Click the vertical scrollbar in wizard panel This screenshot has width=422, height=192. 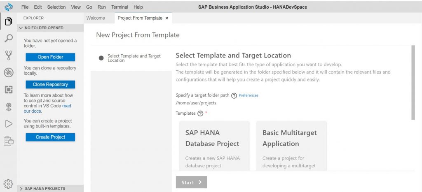point(413,83)
